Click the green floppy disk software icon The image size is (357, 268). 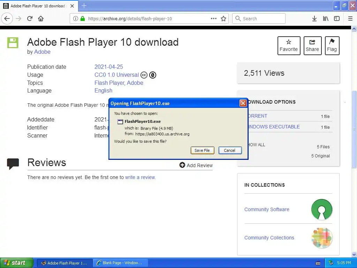13,43
